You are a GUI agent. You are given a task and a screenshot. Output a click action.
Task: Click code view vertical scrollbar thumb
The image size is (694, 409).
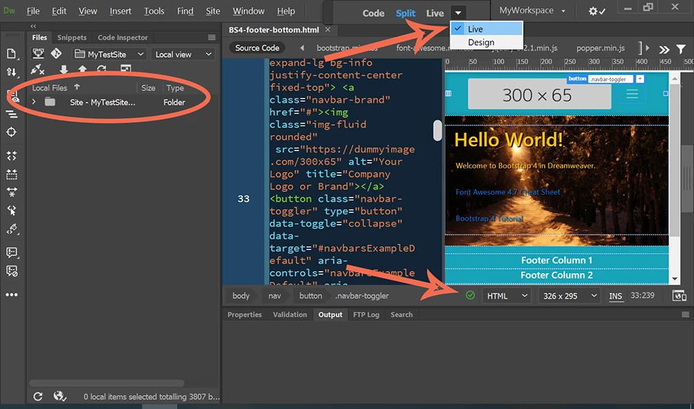[x=437, y=130]
